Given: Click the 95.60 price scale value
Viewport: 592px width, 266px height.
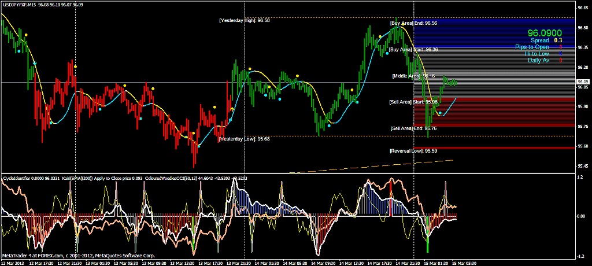Looking at the screenshot, I should click(583, 146).
